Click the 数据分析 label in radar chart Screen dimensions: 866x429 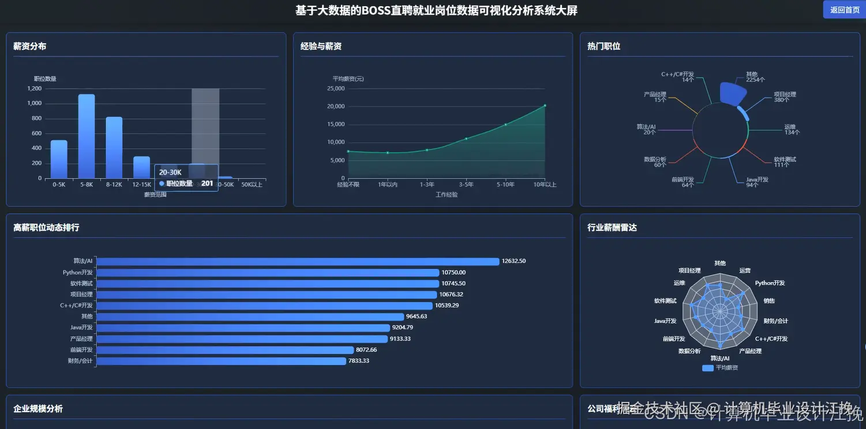pyautogui.click(x=689, y=351)
